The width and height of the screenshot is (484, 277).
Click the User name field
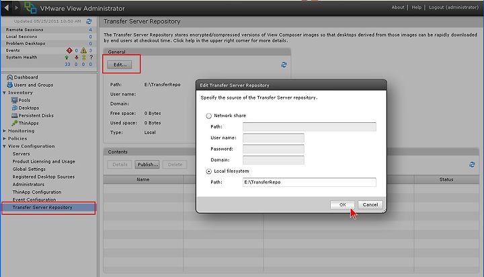pos(274,138)
